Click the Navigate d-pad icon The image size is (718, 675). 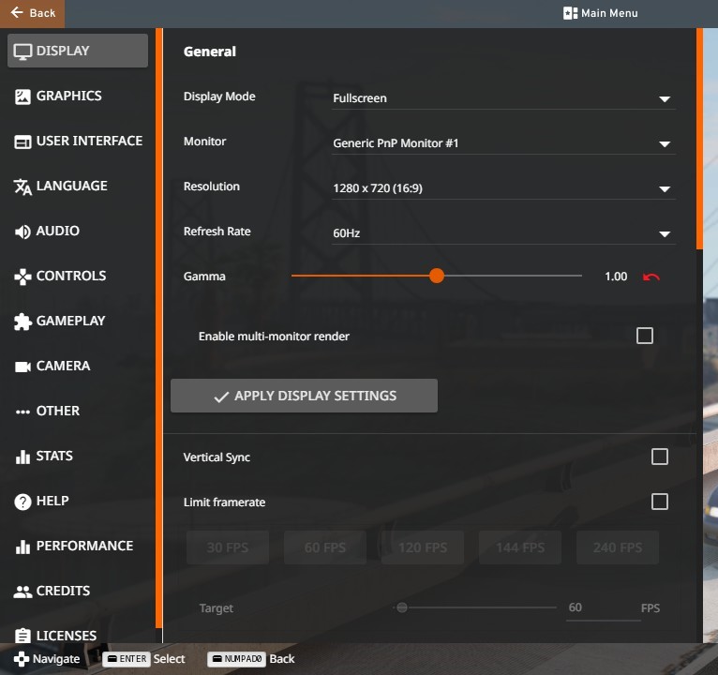click(x=21, y=659)
